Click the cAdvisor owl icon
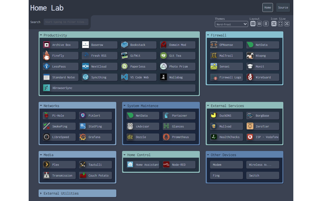 coord(130,126)
